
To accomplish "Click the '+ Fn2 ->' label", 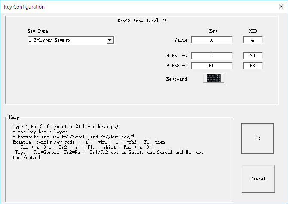I will pos(177,66).
